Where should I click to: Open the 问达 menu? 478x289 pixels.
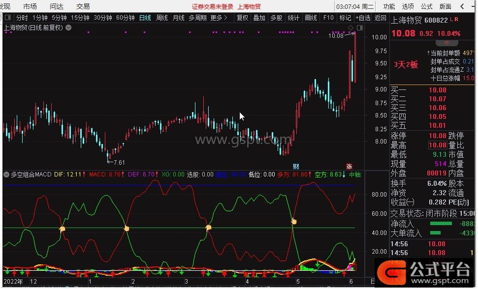(57, 6)
